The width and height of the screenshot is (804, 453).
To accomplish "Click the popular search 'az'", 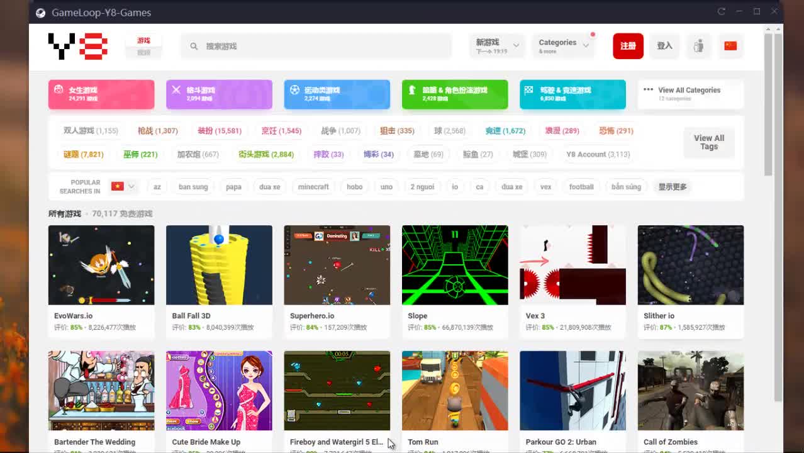I will tap(157, 187).
